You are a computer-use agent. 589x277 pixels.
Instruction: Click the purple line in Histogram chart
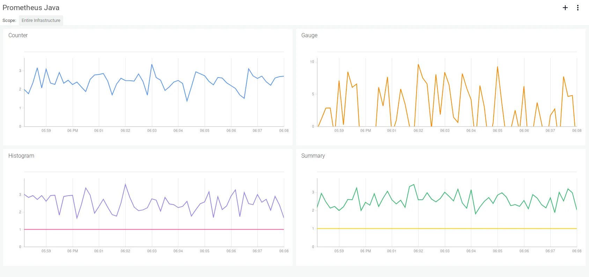(125, 184)
